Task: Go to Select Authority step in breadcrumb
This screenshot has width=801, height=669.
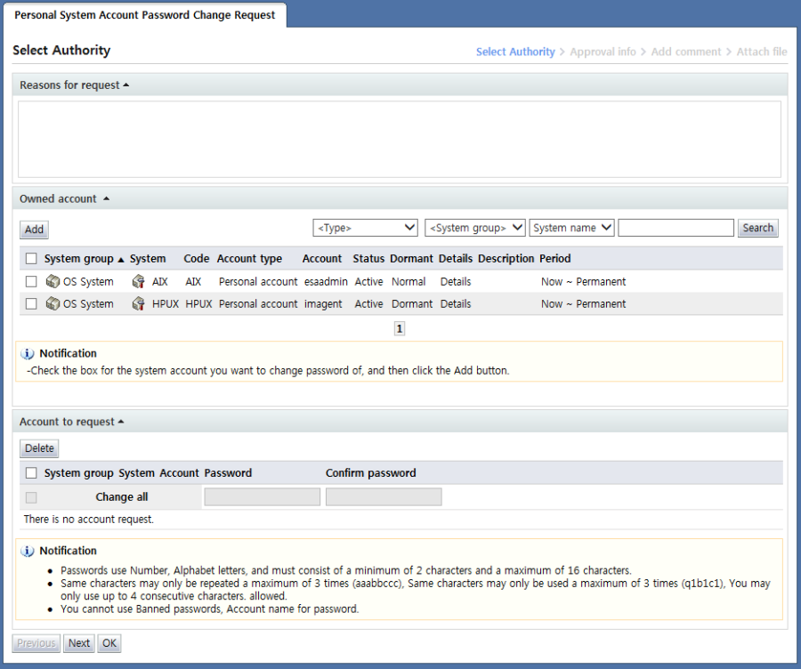Action: point(515,52)
